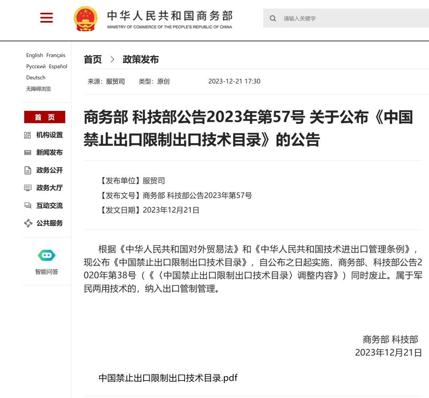The width and height of the screenshot is (429, 398).
Task: Switch language to English
Action: tap(35, 55)
